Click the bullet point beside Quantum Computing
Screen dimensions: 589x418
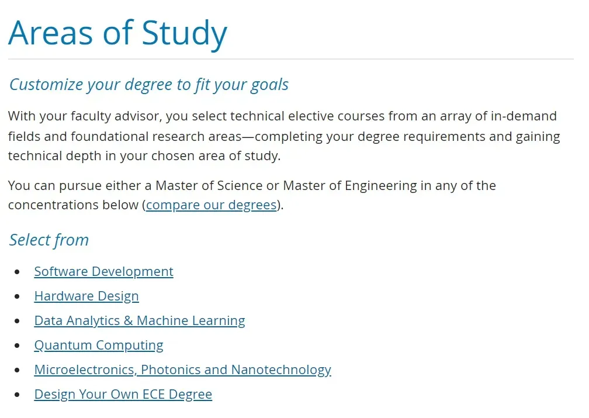coord(18,346)
